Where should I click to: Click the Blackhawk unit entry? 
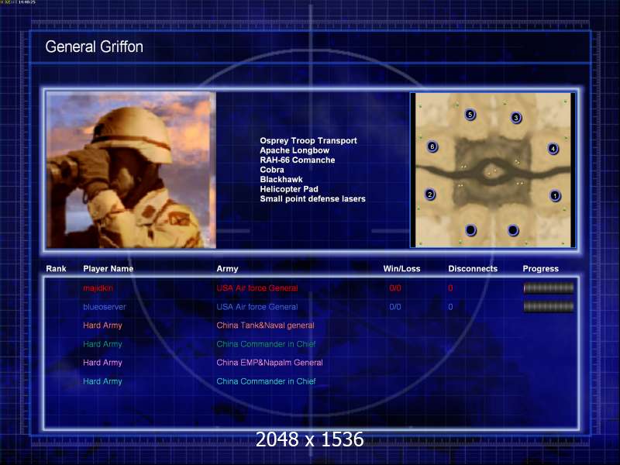coord(281,179)
